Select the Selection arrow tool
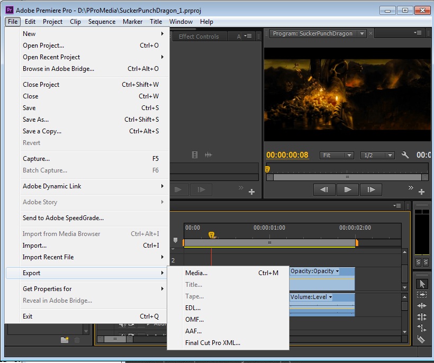 [x=422, y=284]
